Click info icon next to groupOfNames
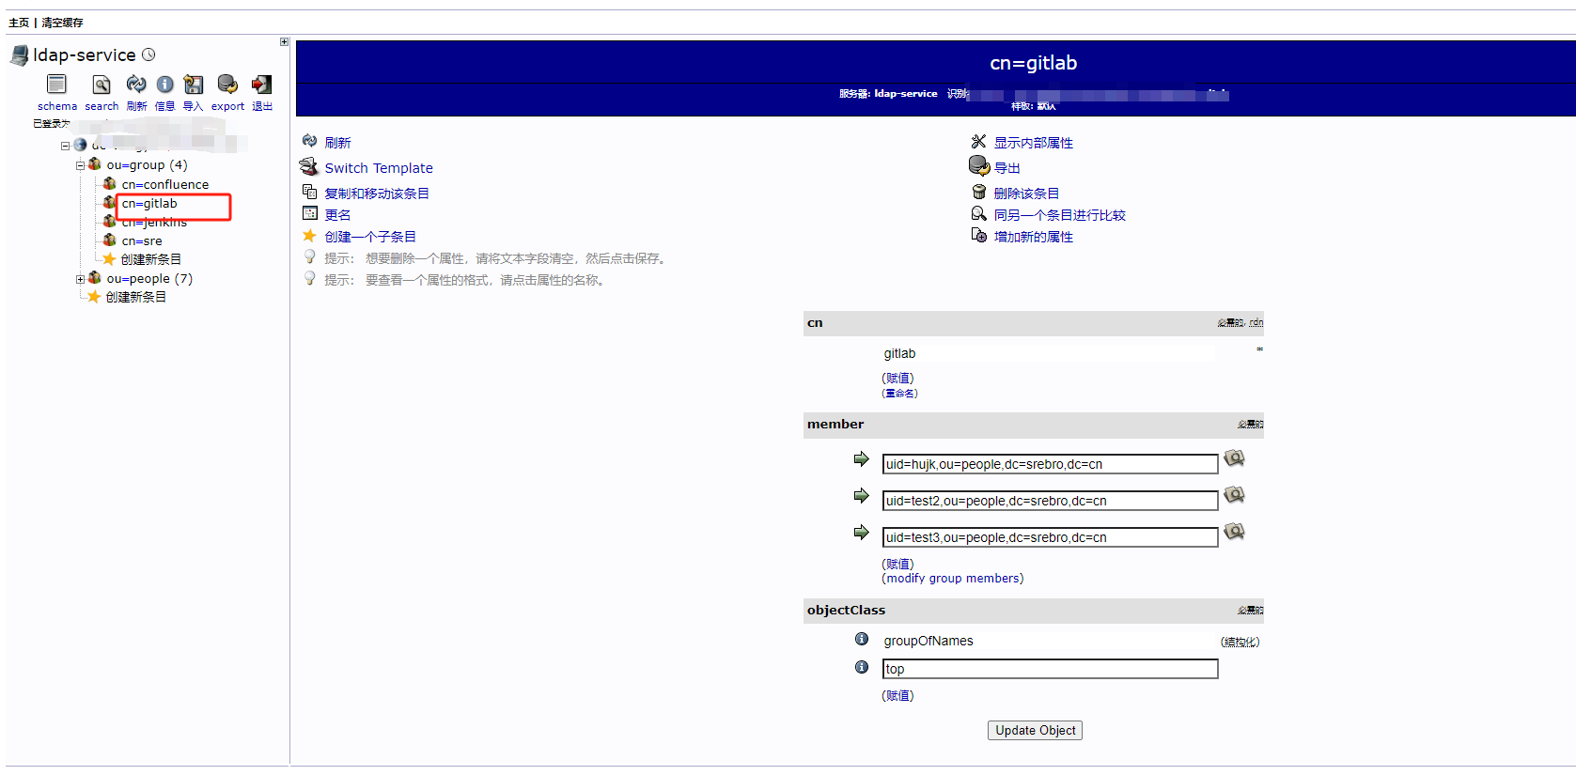Viewport: 1576px width, 775px height. coord(861,639)
